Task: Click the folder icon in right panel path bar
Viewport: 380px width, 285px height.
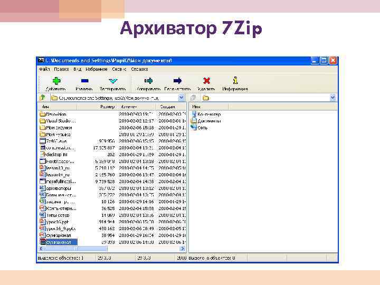Action: coord(206,98)
